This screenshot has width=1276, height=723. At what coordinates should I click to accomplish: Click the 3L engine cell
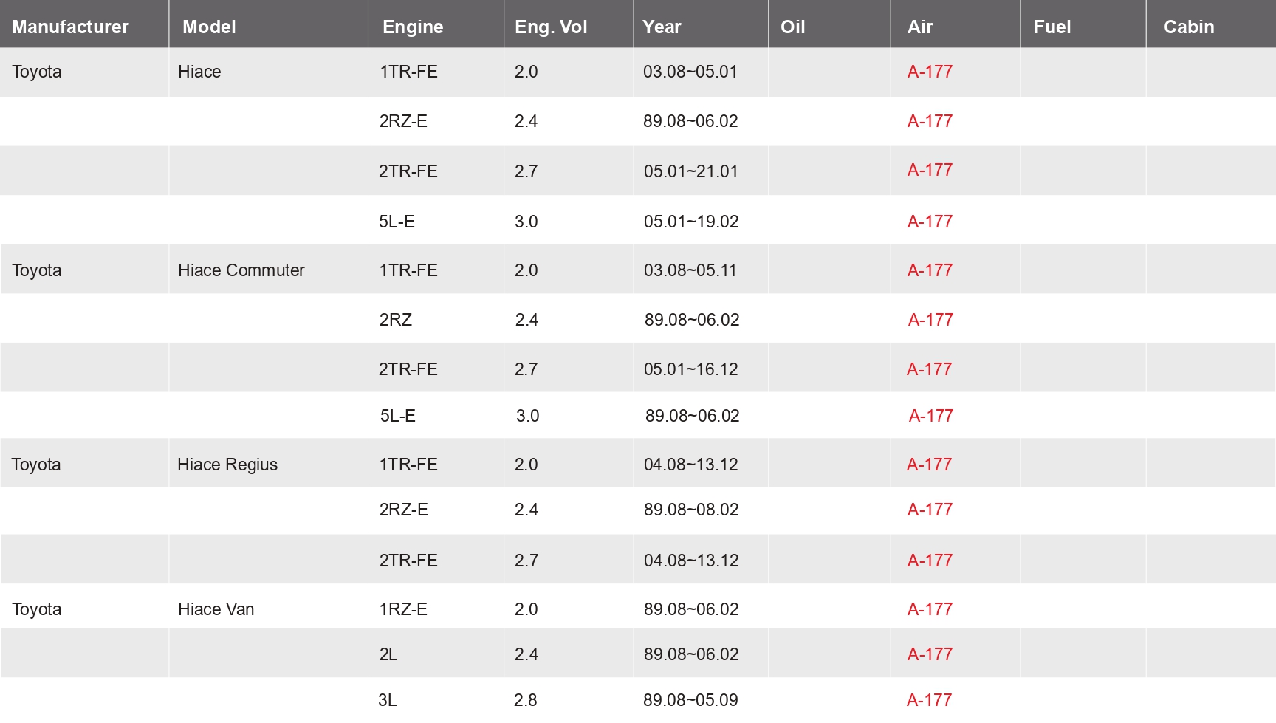(387, 700)
